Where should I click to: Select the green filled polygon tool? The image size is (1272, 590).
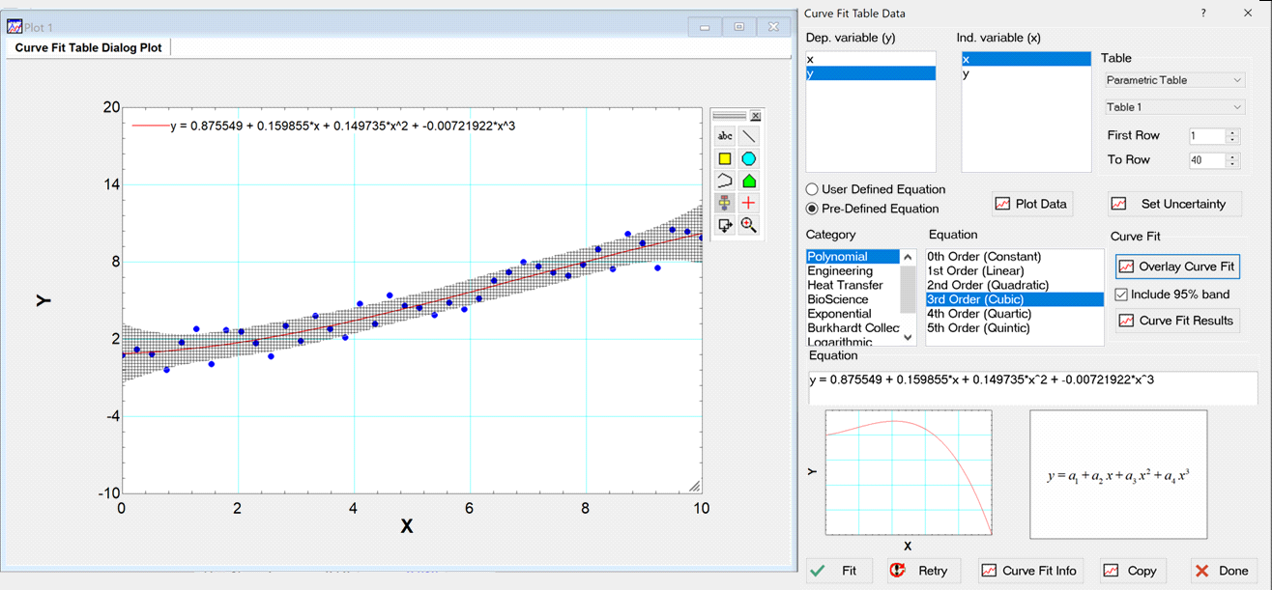tap(748, 181)
